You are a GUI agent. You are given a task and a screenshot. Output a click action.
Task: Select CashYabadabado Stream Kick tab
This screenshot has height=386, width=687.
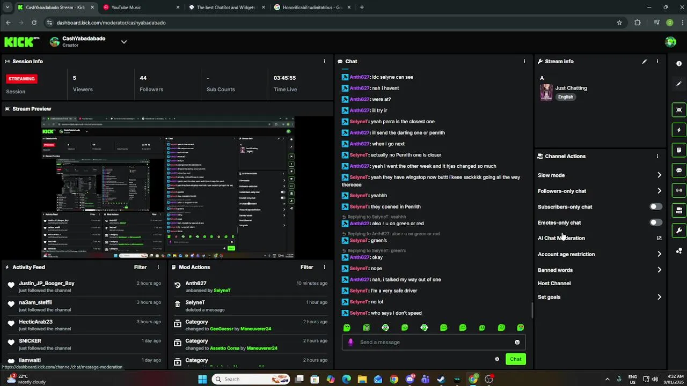55,8
